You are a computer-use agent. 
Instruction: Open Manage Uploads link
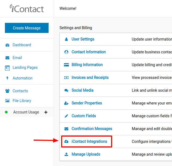tap(86, 154)
